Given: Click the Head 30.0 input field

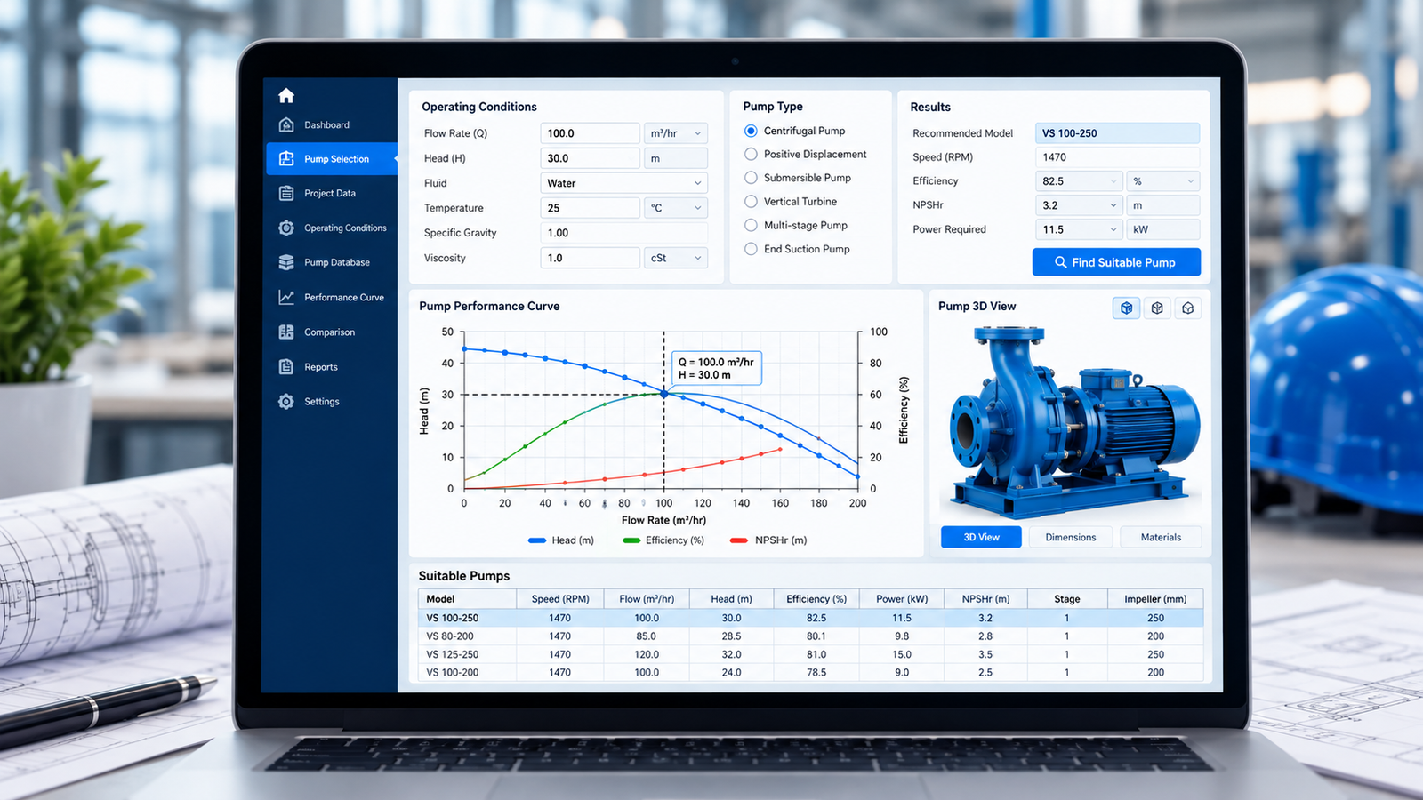Looking at the screenshot, I should click(590, 158).
